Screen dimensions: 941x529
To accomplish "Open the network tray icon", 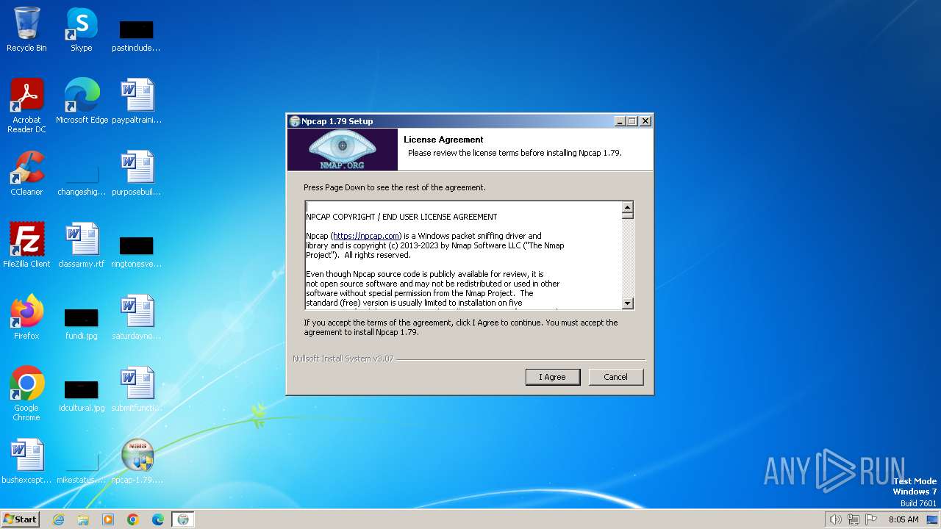I will coord(854,519).
